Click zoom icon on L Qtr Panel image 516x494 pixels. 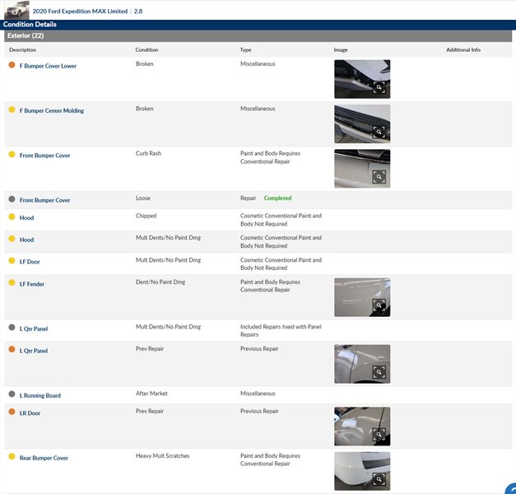click(379, 372)
